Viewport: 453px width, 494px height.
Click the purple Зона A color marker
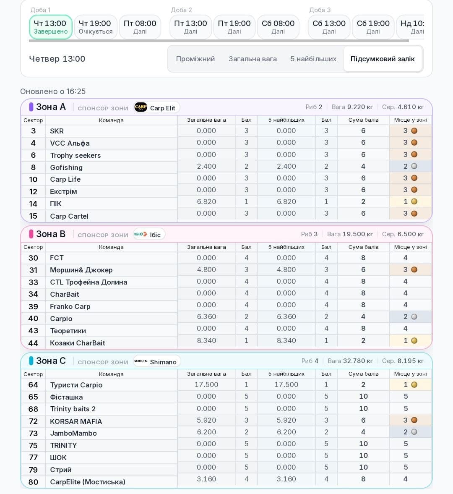click(x=31, y=107)
